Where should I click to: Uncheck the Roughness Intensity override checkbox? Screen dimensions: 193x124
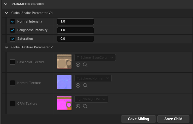pyautogui.click(x=13, y=30)
